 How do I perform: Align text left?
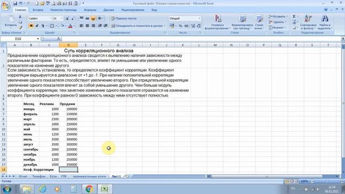[x=81, y=26]
